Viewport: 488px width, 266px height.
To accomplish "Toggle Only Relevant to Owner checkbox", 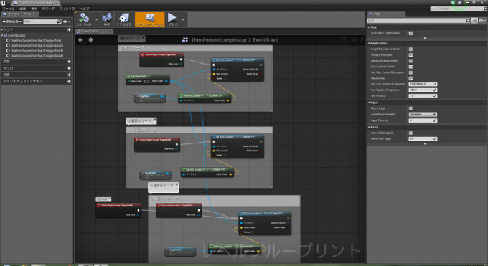I will pos(410,49).
